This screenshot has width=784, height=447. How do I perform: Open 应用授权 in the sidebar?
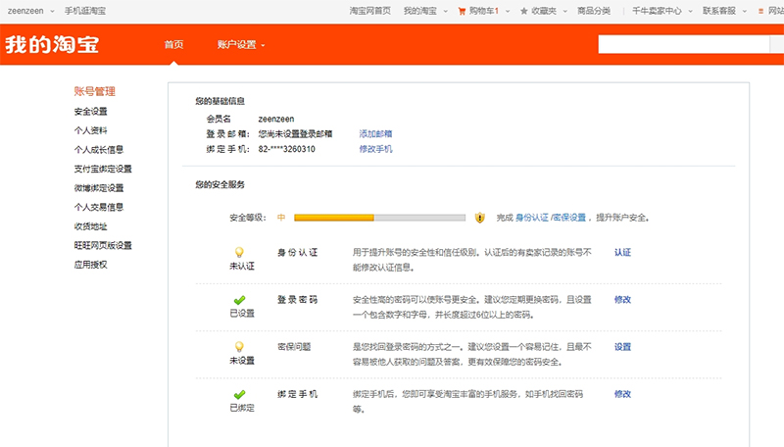[x=90, y=265]
